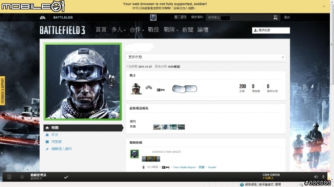The height and width of the screenshot is (187, 334).
Task: Expand the 多人 multiplayer menu
Action: 118,30
